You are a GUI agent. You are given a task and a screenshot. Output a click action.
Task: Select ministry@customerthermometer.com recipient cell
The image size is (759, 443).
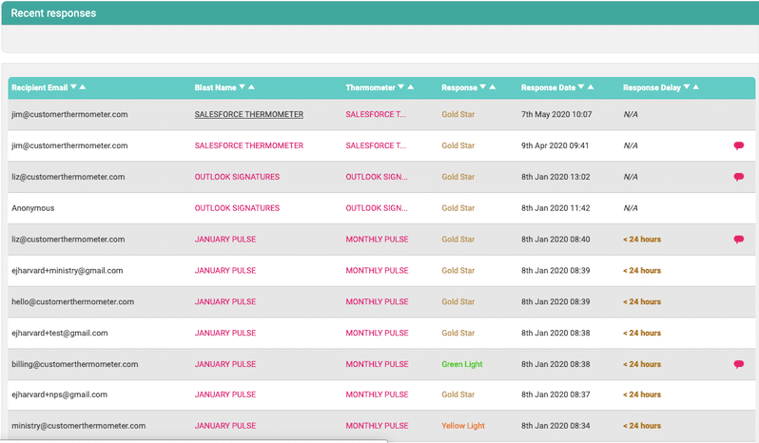click(x=78, y=426)
